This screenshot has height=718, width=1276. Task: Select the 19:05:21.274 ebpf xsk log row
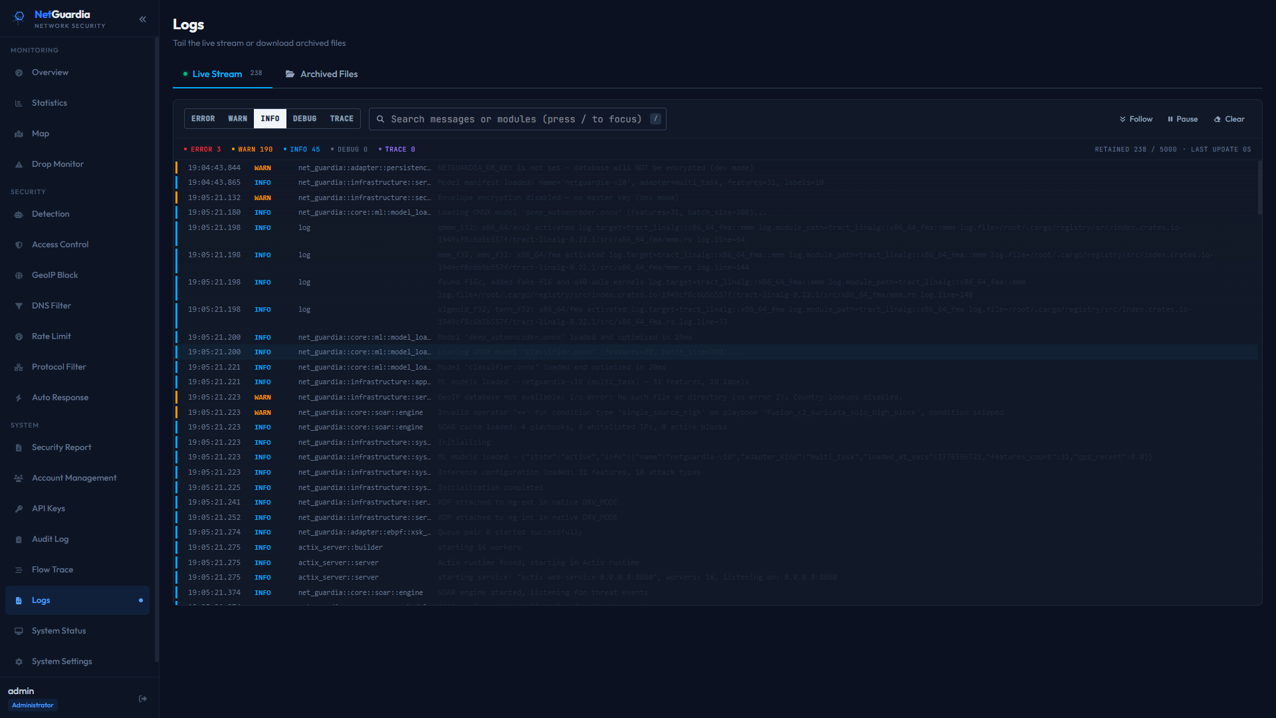(716, 532)
